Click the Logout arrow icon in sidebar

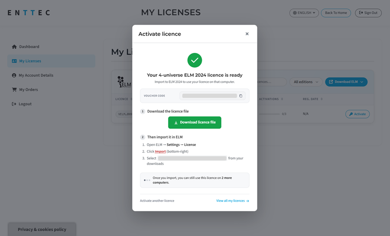point(14,104)
